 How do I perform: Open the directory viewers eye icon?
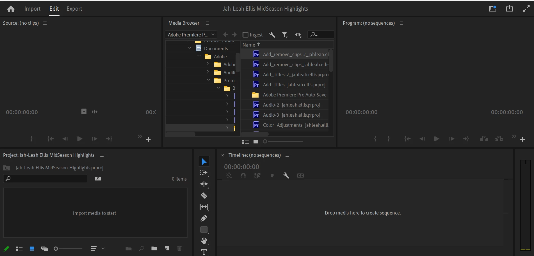point(298,34)
